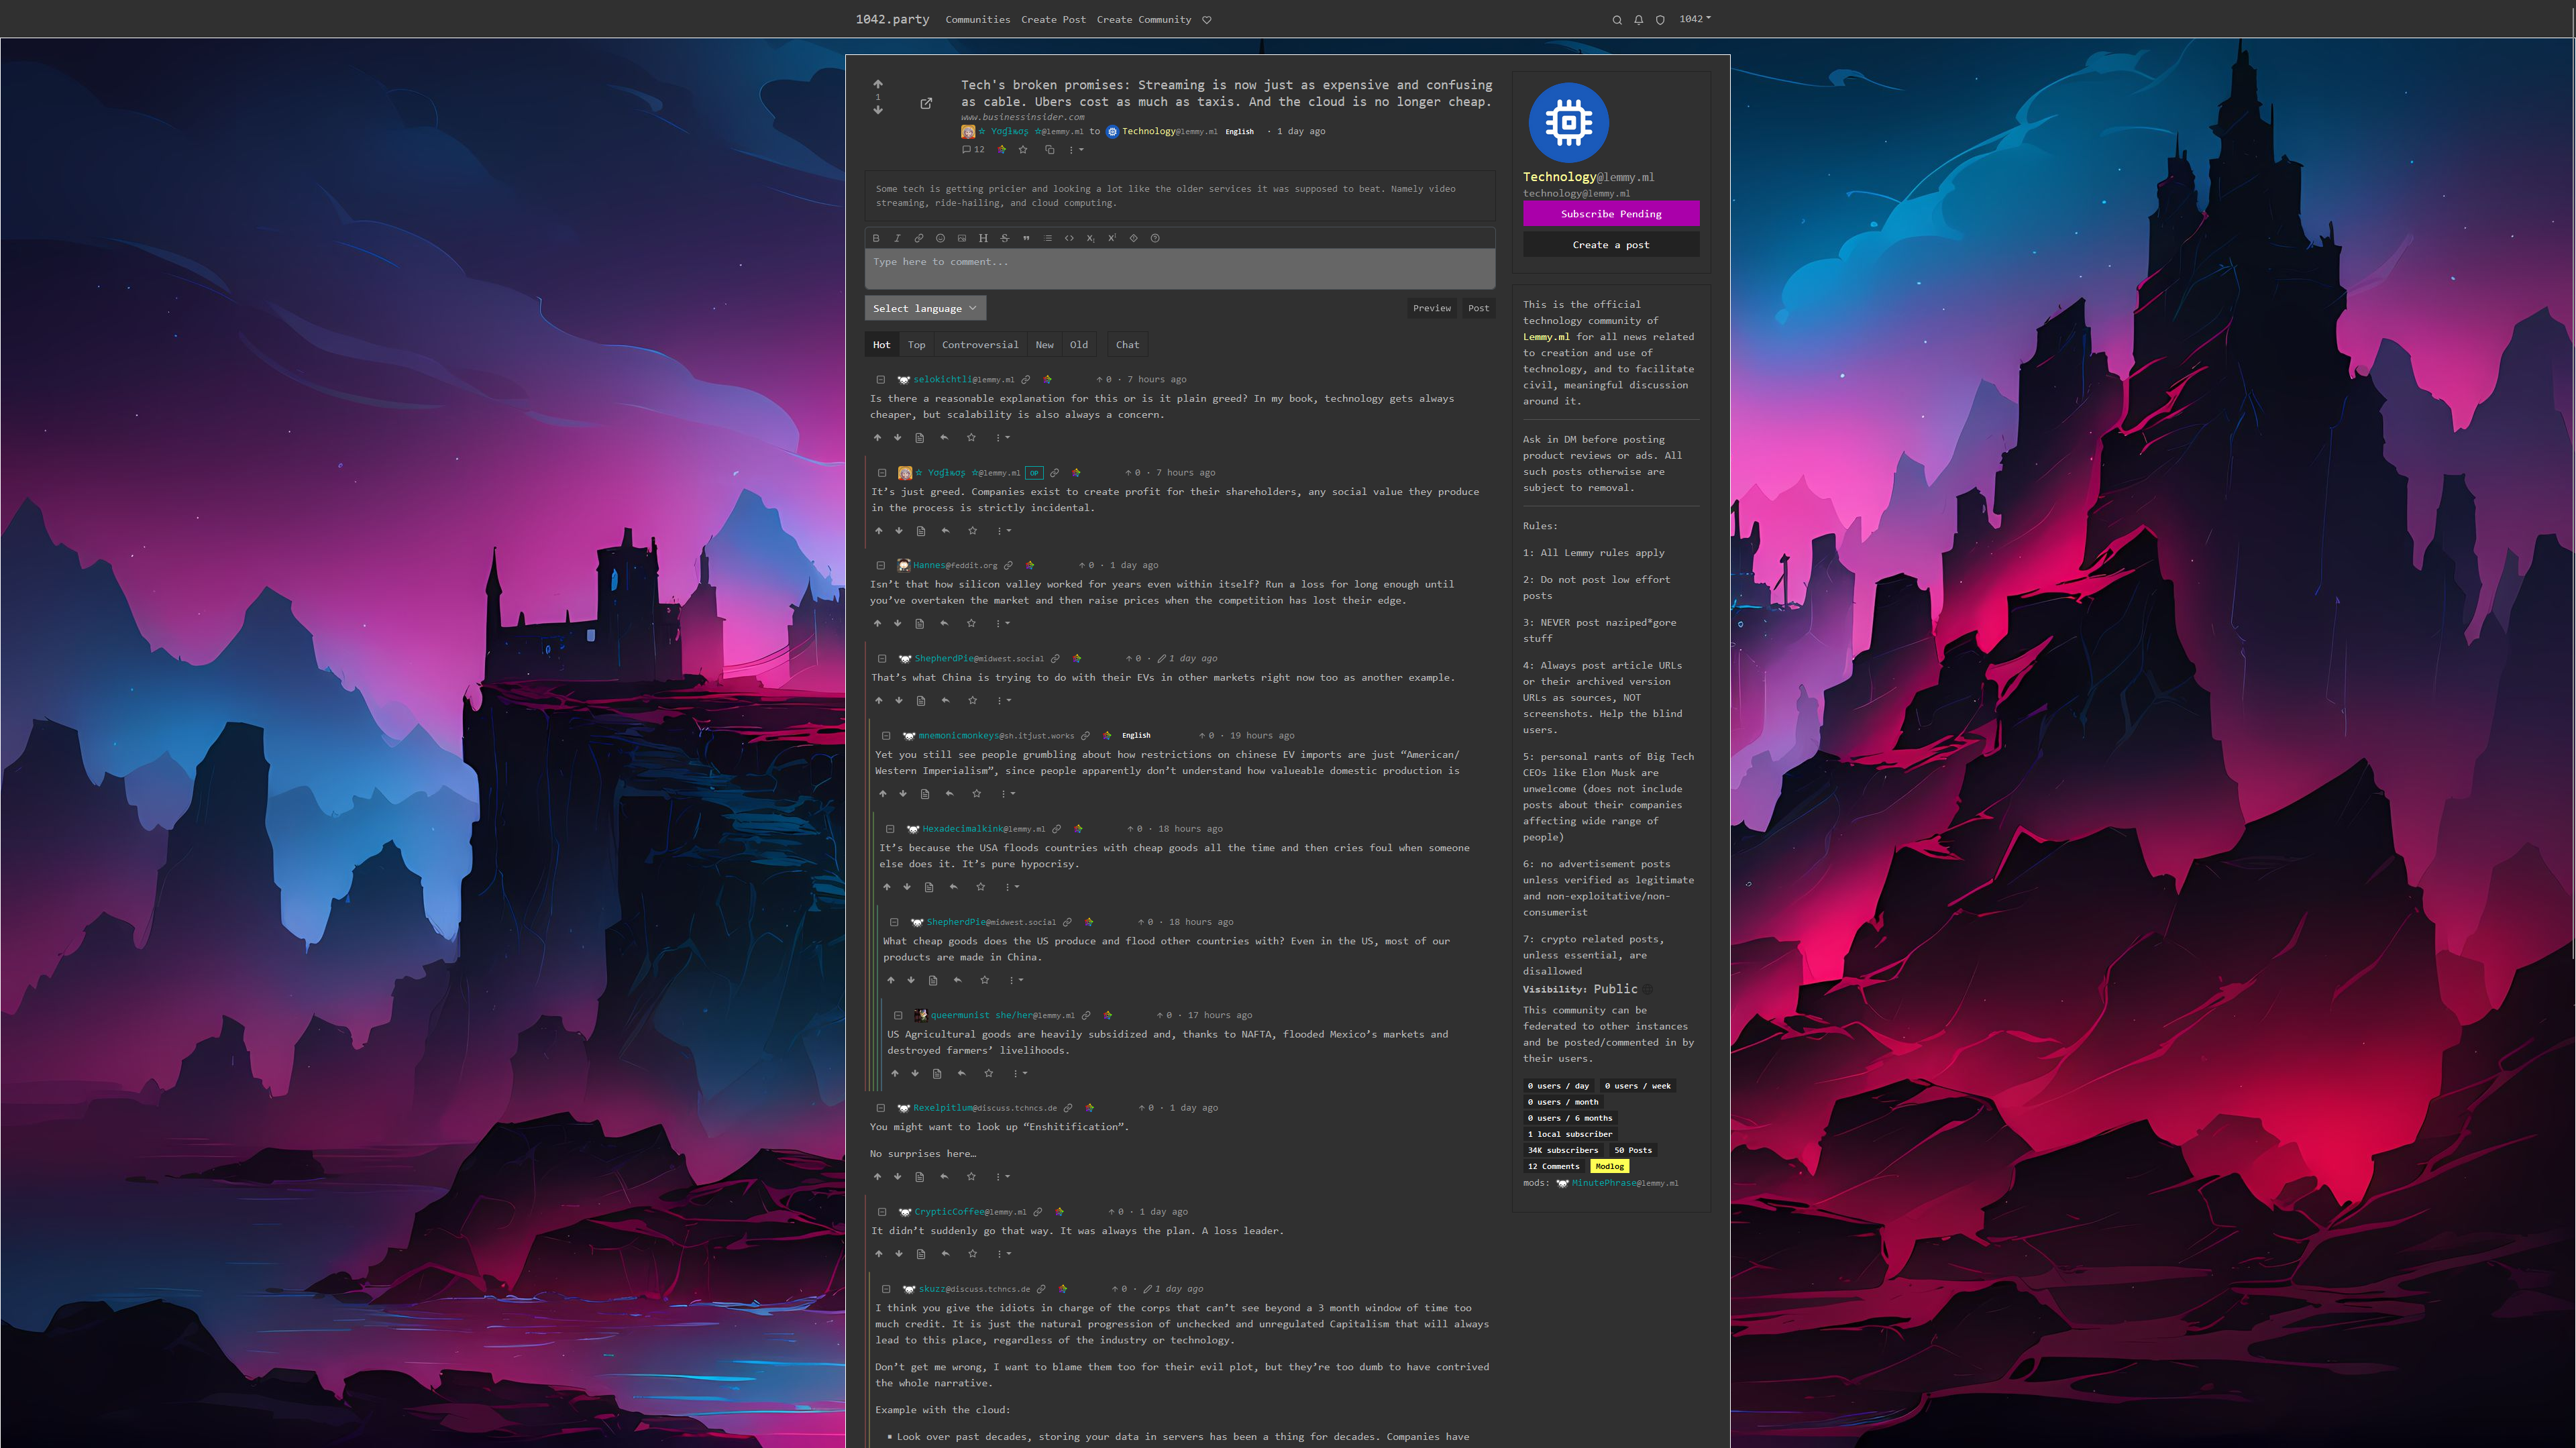This screenshot has height=1448, width=2576.
Task: Apply superscript formatting
Action: coord(1112,238)
